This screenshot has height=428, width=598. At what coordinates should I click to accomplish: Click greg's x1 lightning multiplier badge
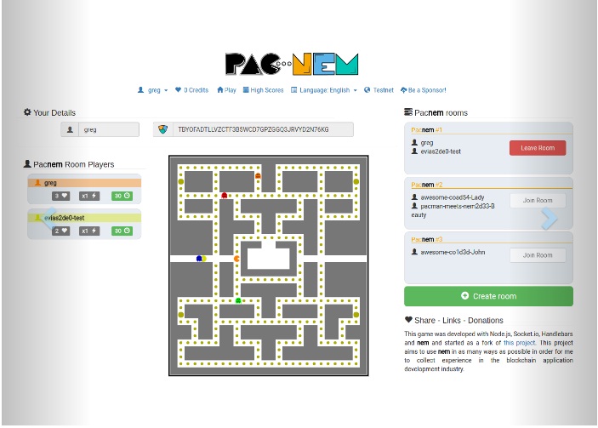(89, 196)
